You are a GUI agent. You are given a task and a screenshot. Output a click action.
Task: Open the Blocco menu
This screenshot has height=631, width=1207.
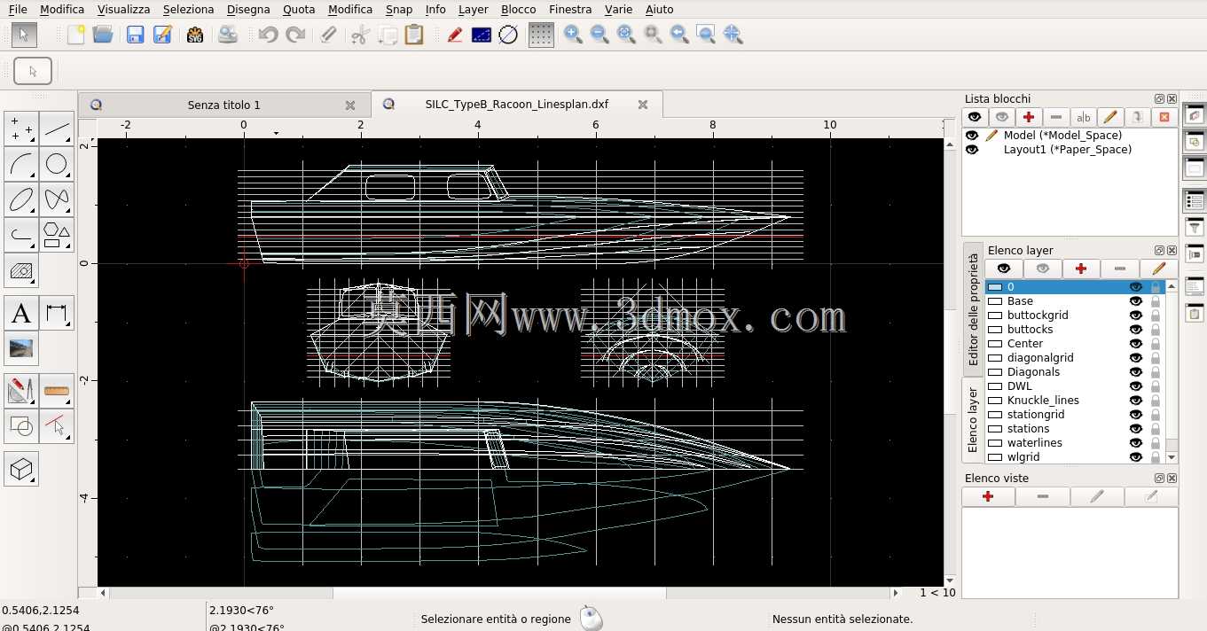coord(518,9)
